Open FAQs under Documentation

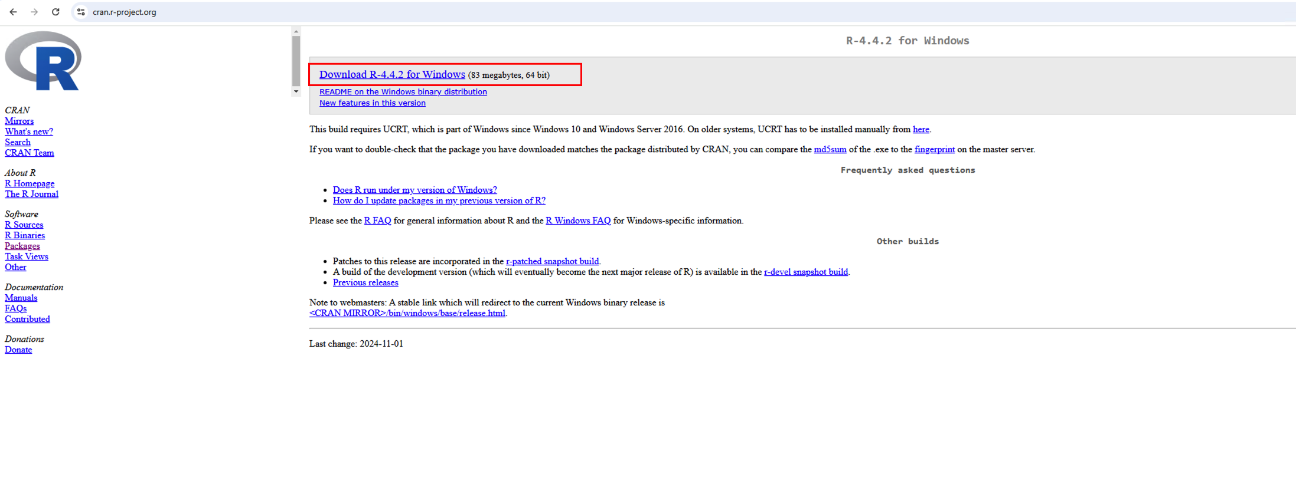tap(16, 308)
